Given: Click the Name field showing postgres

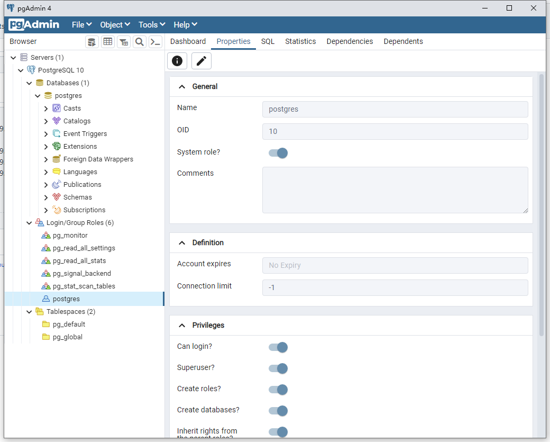Looking at the screenshot, I should [x=395, y=109].
